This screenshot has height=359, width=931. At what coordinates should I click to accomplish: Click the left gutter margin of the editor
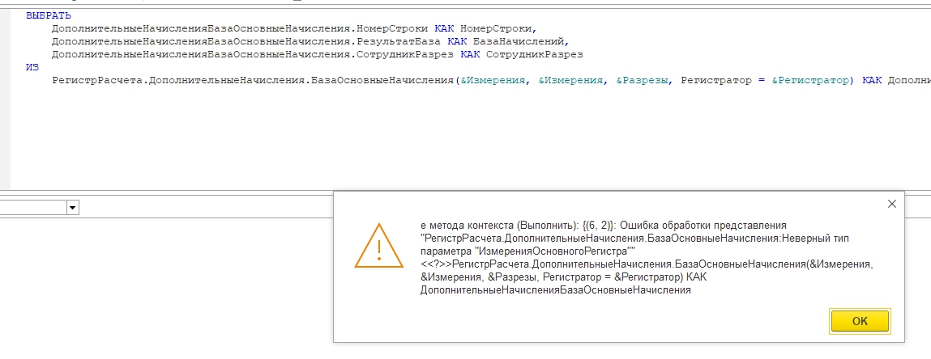pyautogui.click(x=6, y=121)
